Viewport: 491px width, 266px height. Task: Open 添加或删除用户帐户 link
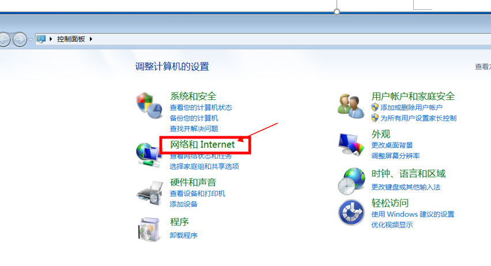[x=411, y=107]
